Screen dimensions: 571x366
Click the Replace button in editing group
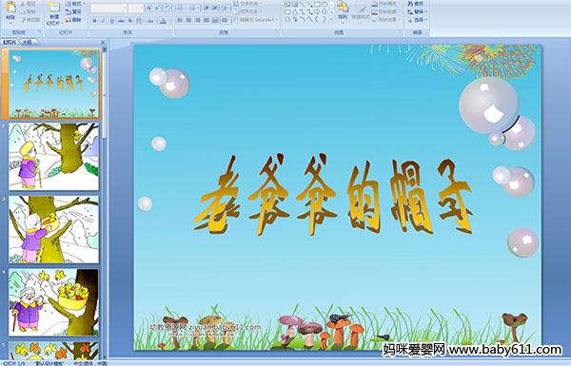pyautogui.click(x=417, y=11)
